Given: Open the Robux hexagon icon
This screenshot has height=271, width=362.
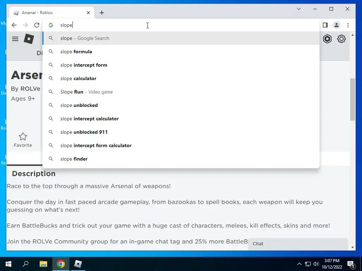Looking at the screenshot, I should 327,39.
